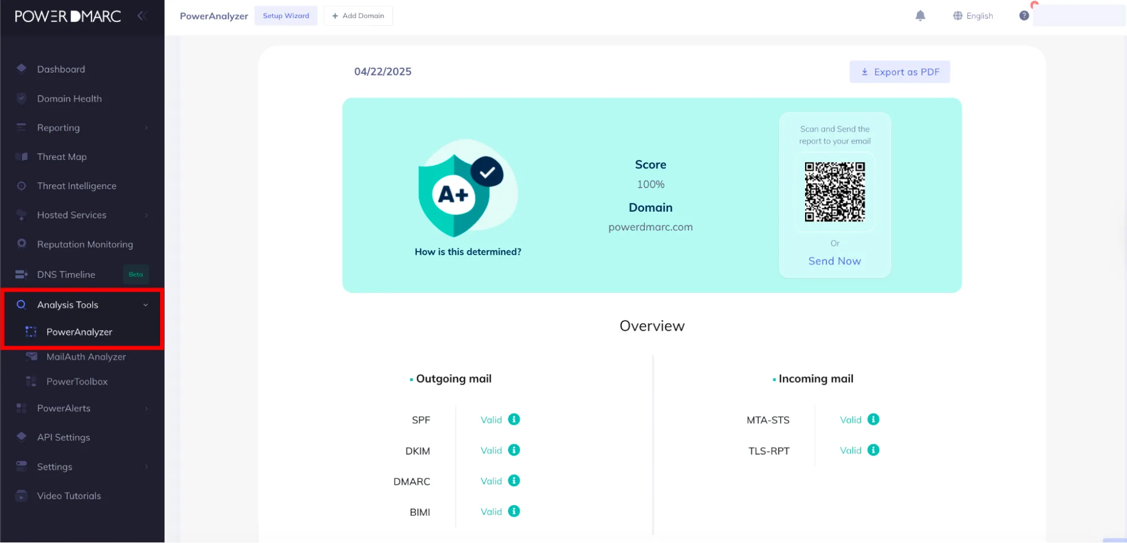The height and width of the screenshot is (543, 1127).
Task: Click the QR code image
Action: coord(834,192)
